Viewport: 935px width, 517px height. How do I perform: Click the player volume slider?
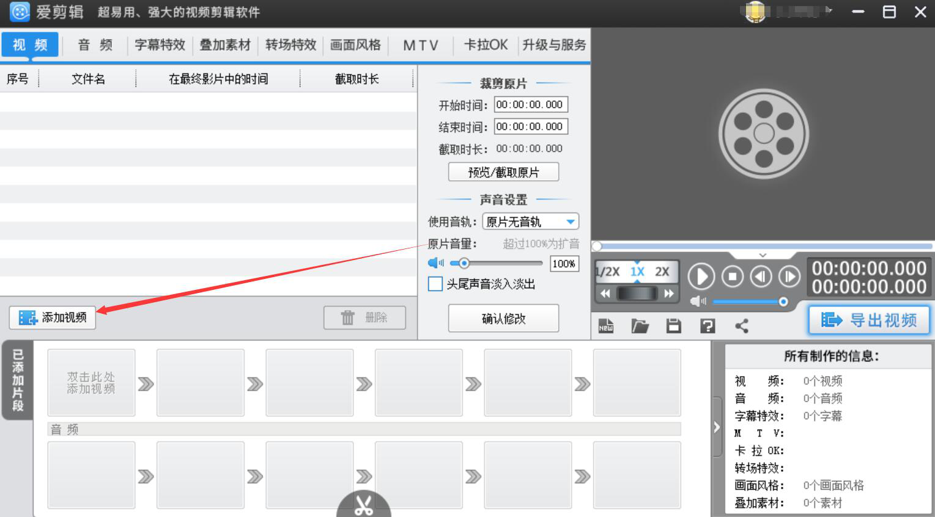(x=750, y=302)
